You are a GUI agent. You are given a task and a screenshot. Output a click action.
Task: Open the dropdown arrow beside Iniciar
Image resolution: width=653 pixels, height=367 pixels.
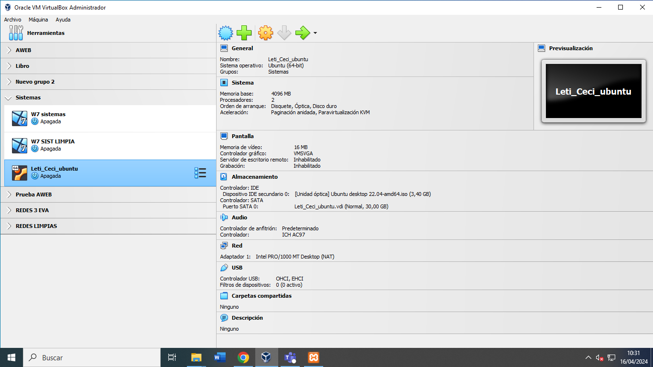(315, 33)
